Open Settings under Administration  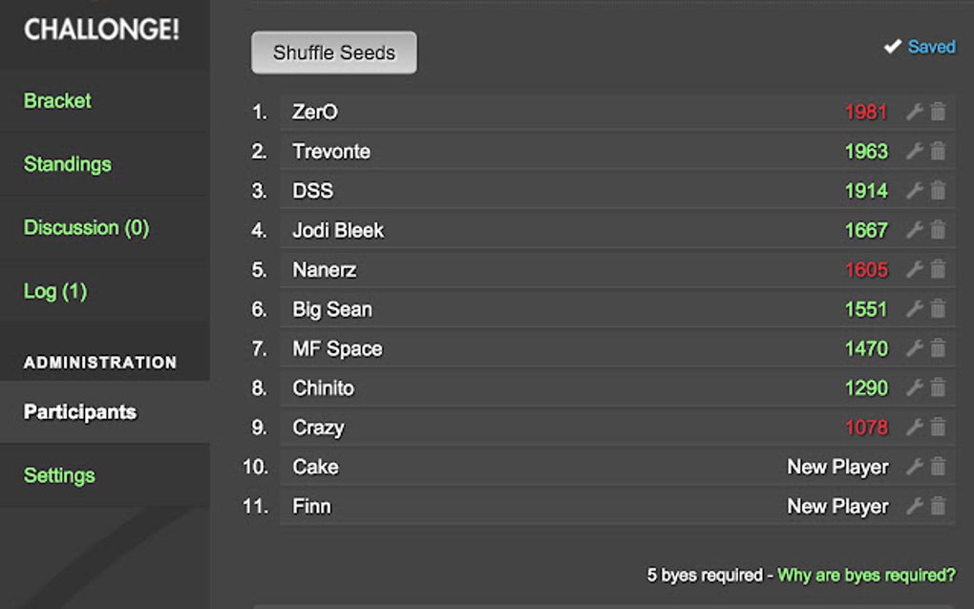coord(59,474)
